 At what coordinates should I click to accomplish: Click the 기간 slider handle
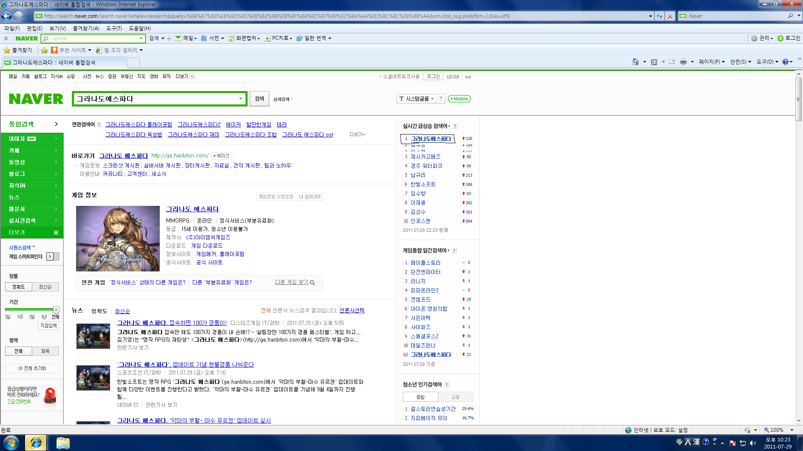(56, 310)
